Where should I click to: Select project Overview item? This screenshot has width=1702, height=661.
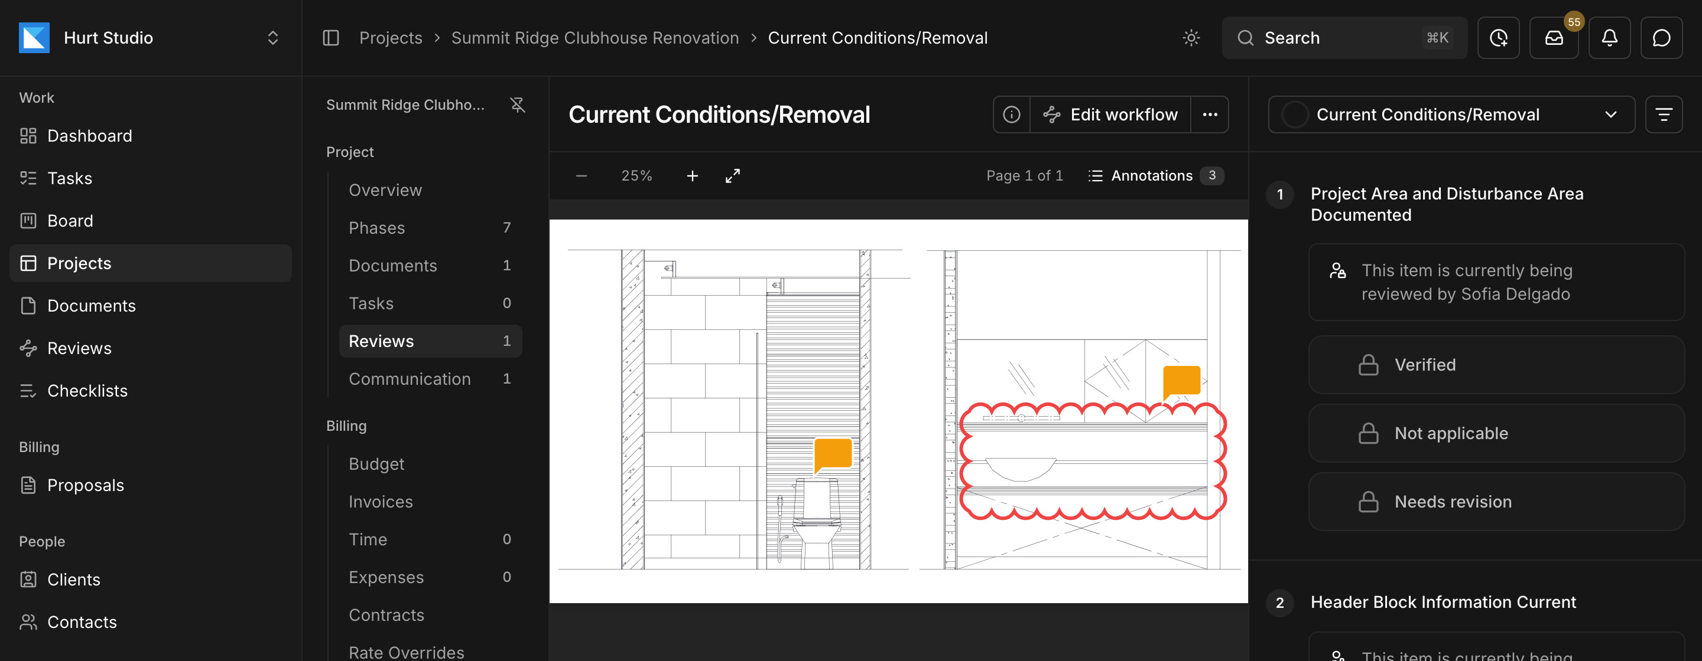click(x=430, y=190)
